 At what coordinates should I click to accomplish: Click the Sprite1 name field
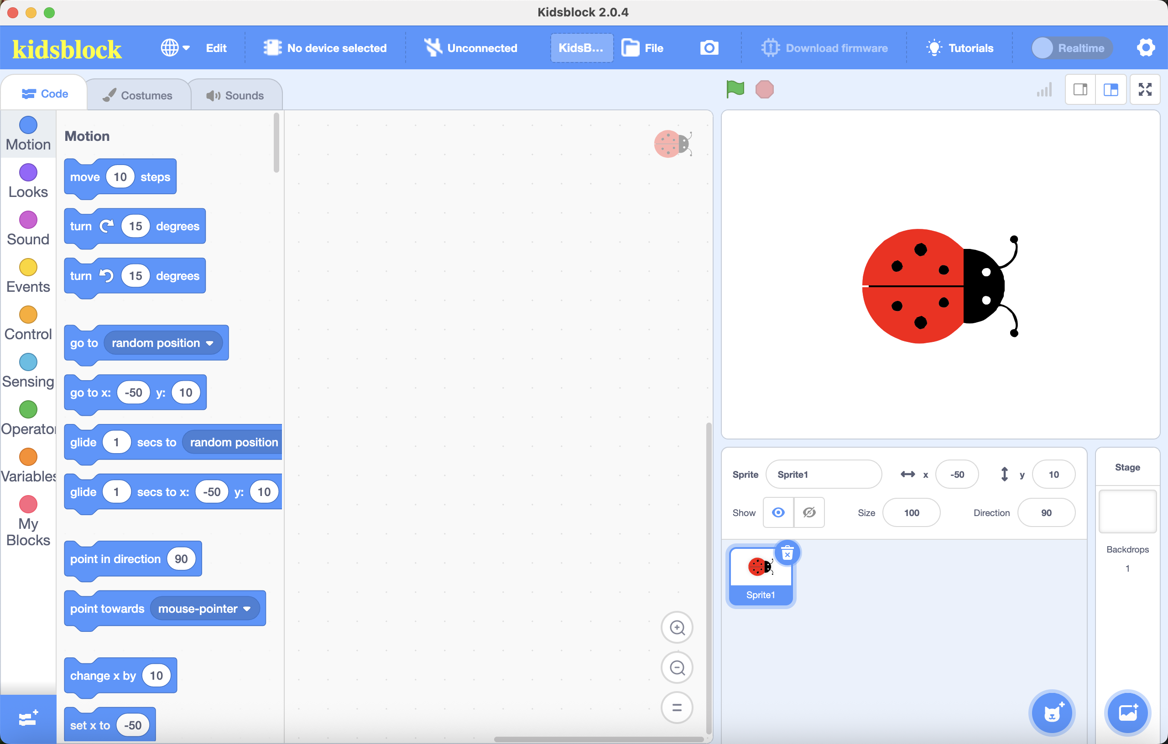coord(824,474)
